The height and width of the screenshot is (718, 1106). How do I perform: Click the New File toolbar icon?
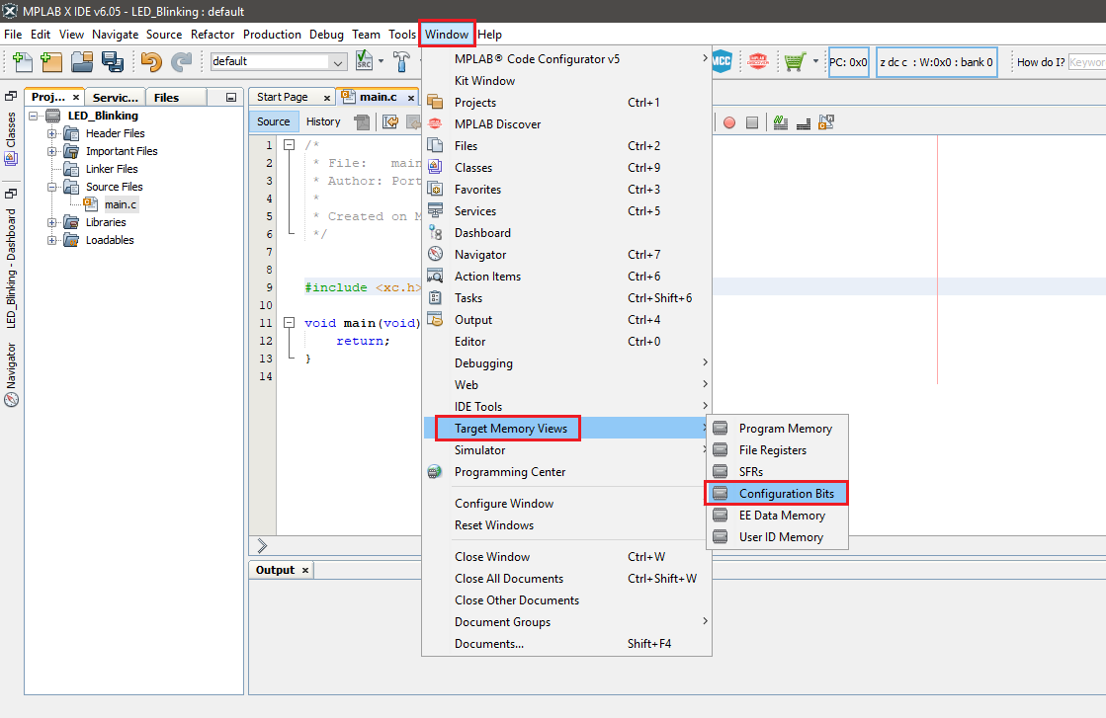point(23,62)
